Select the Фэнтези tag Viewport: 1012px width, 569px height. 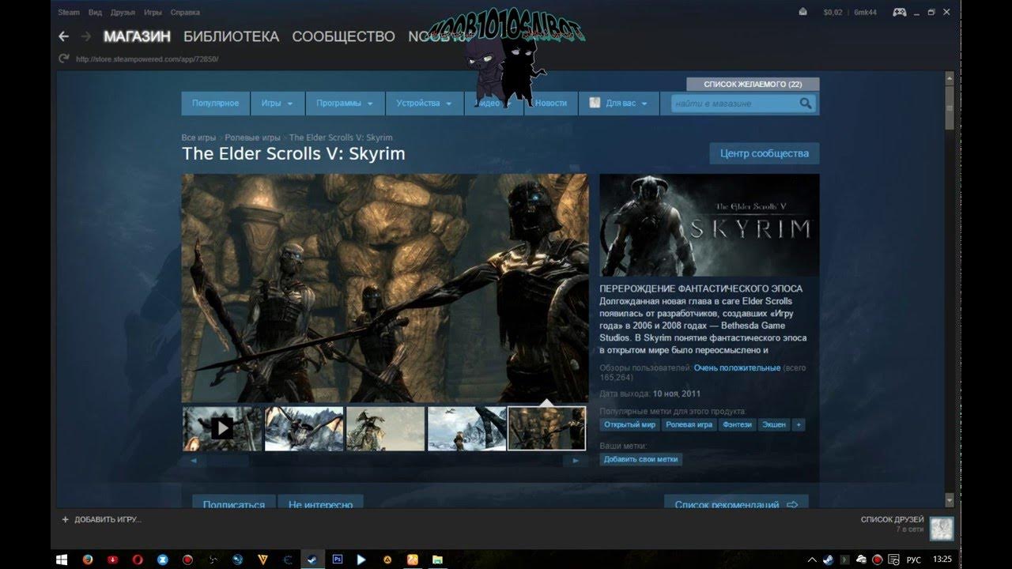[x=737, y=424]
